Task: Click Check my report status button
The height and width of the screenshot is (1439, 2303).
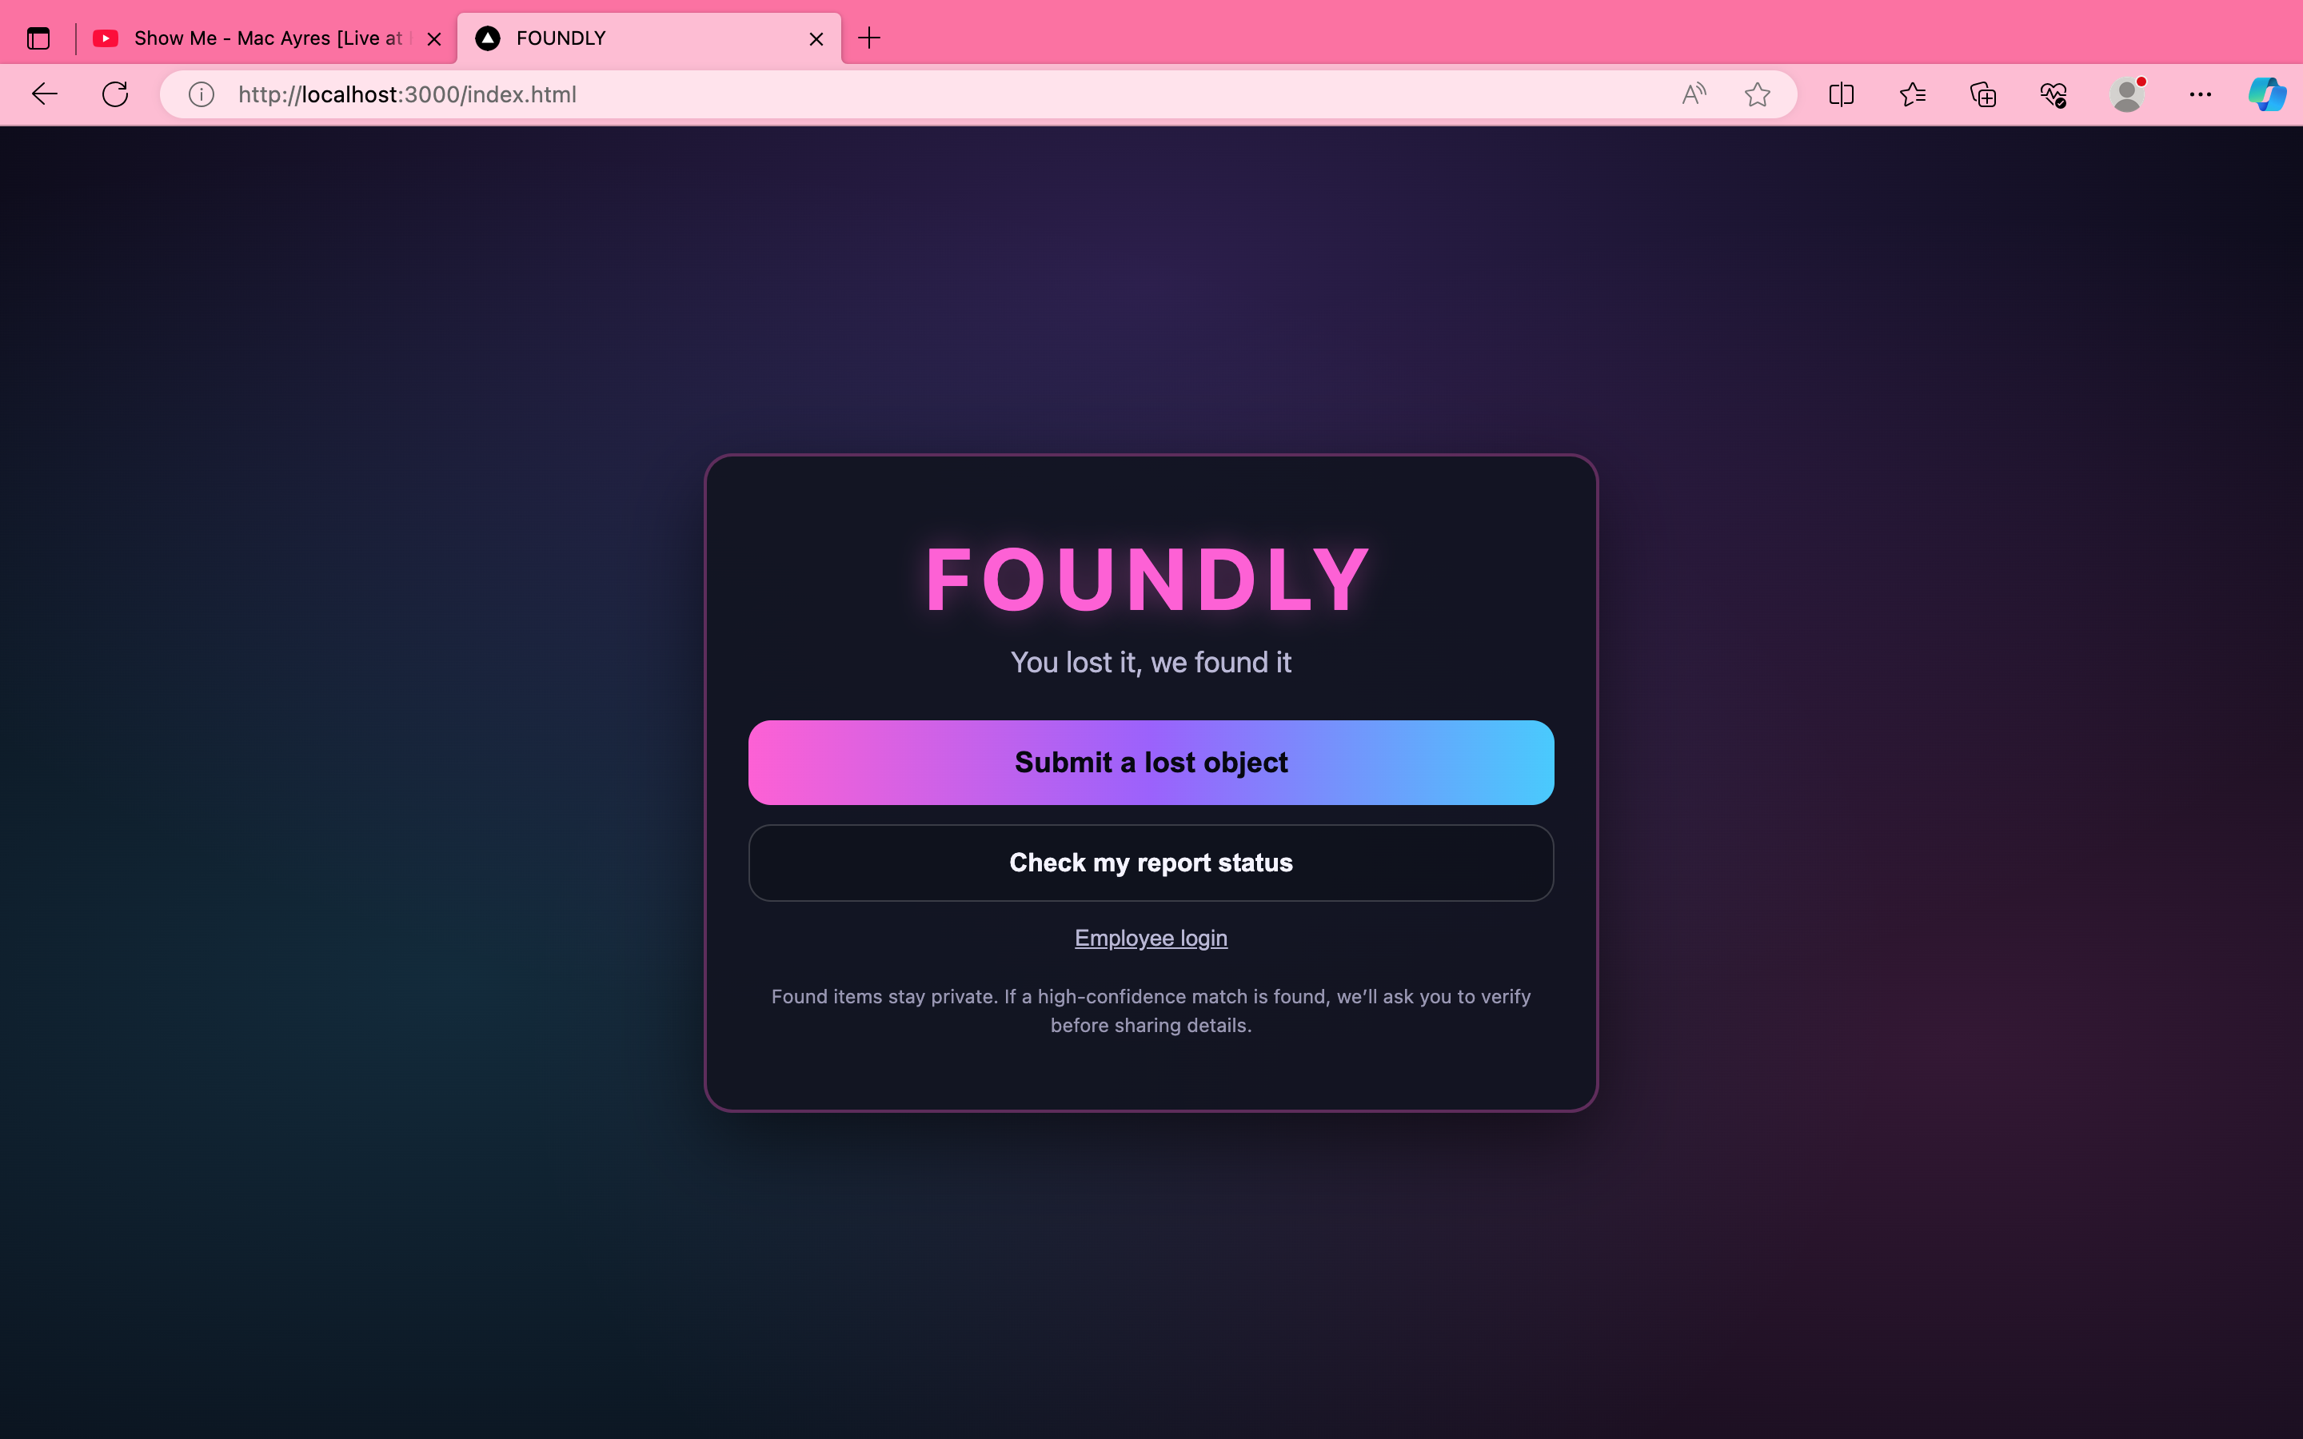Action: [x=1151, y=863]
